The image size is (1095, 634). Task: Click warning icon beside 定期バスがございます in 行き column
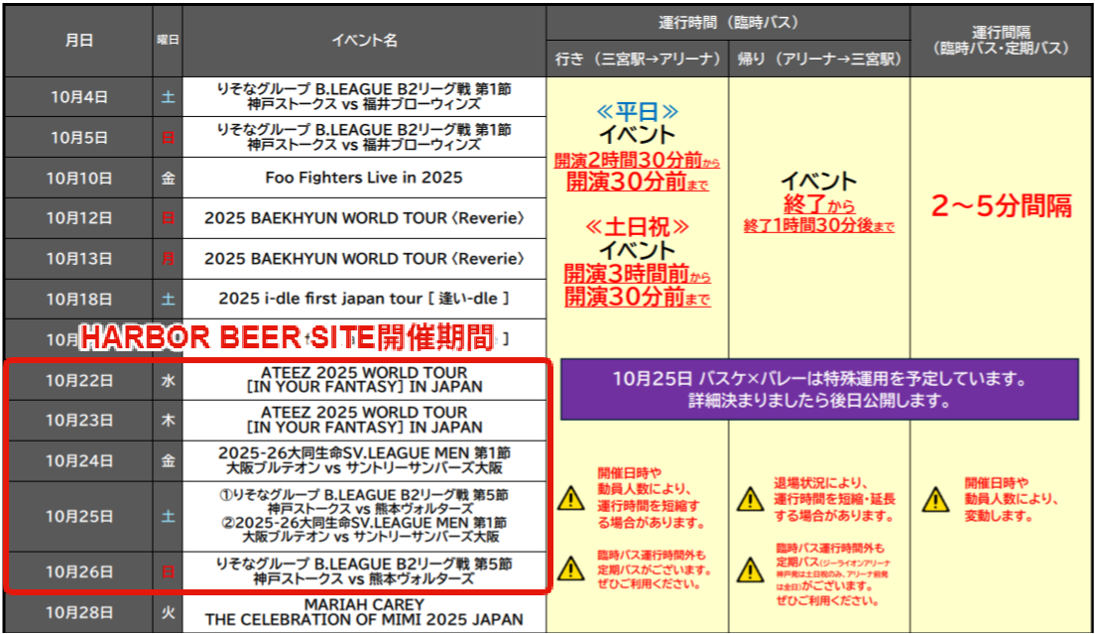[570, 569]
